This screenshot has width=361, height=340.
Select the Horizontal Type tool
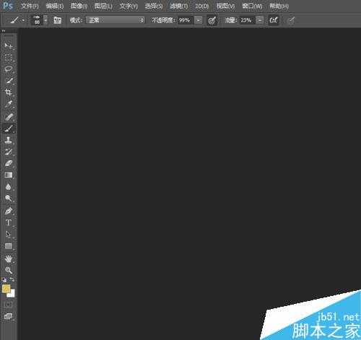point(8,222)
